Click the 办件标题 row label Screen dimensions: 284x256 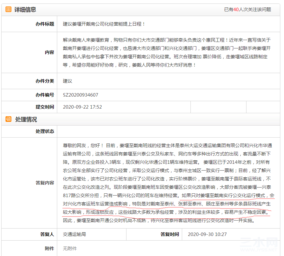pyautogui.click(x=45, y=24)
